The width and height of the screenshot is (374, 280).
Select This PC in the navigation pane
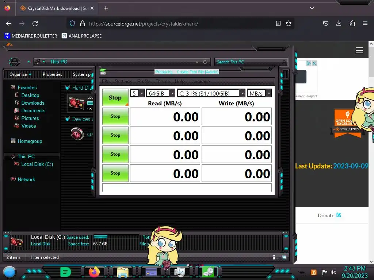[x=26, y=156]
